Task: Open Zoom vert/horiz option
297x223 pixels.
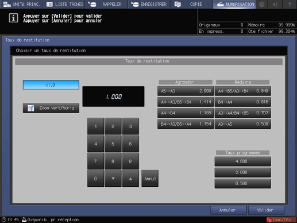Action: pos(51,108)
